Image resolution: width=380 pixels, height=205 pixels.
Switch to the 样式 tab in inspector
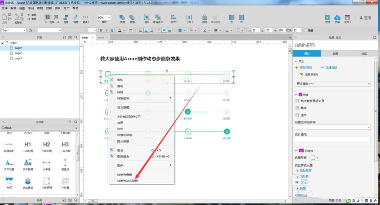(364, 54)
